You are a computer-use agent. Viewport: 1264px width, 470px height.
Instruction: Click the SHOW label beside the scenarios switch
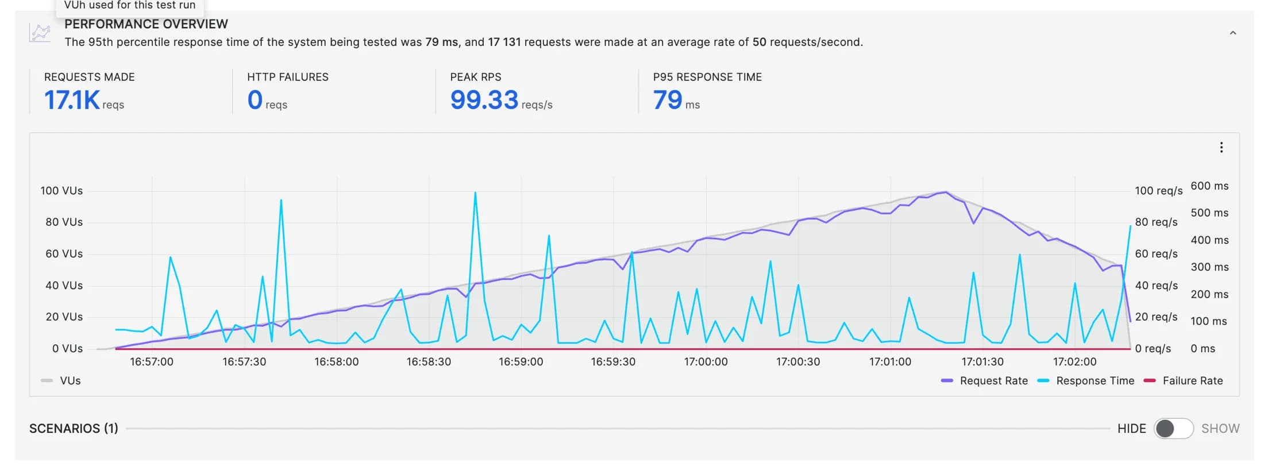[x=1220, y=429]
